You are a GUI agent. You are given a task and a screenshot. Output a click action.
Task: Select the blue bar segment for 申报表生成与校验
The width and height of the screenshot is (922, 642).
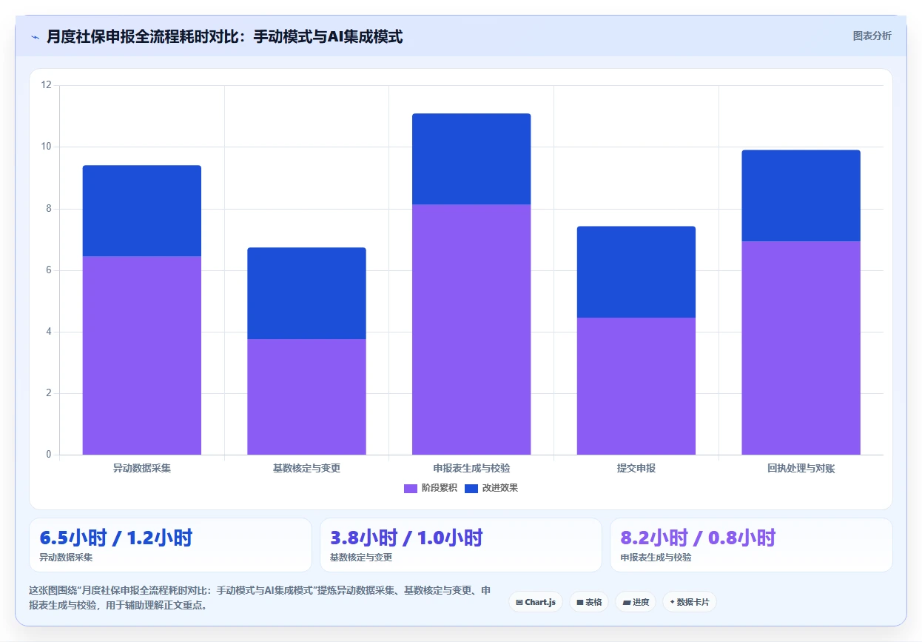pos(471,159)
